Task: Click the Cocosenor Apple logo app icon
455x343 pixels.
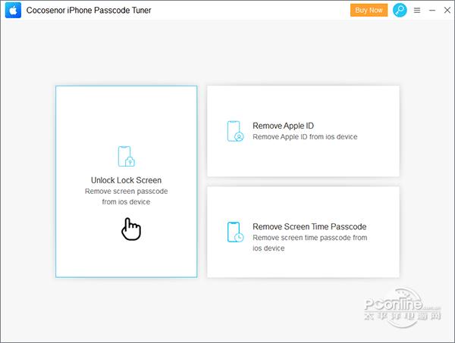Action: [x=13, y=10]
